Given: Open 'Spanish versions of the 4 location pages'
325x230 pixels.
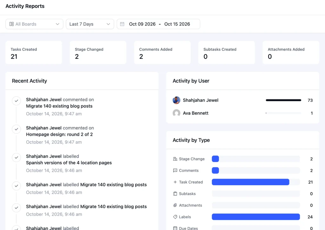Looking at the screenshot, I should click(x=69, y=163).
